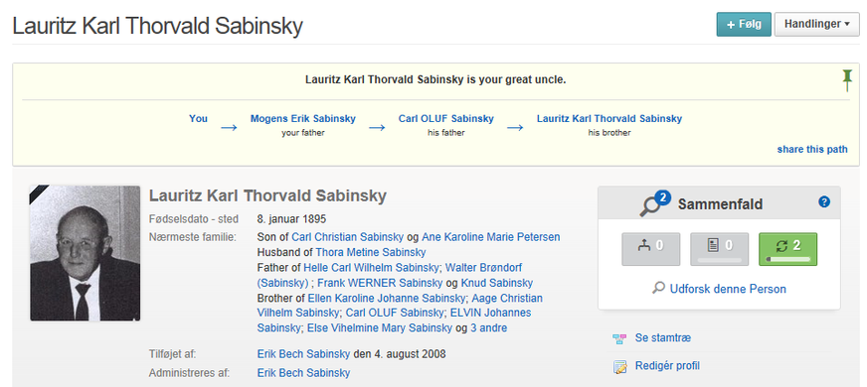867x387 pixels.
Task: Click the Redigér profil edit icon
Action: point(619,366)
